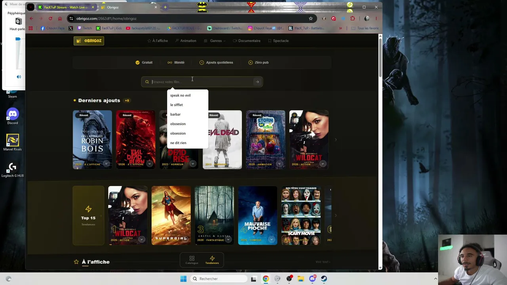The image size is (507, 285).
Task: Click the speaker volume icon in left panel
Action: click(x=19, y=77)
